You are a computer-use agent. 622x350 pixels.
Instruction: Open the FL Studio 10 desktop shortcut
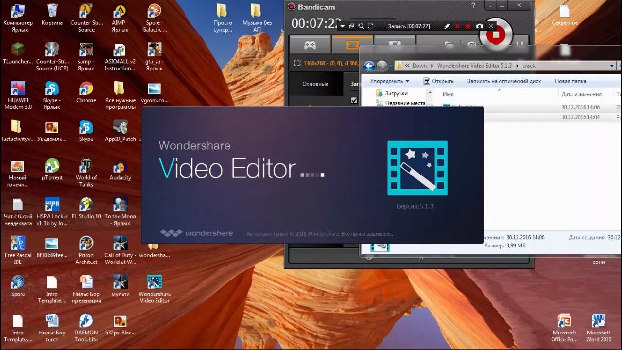86,208
